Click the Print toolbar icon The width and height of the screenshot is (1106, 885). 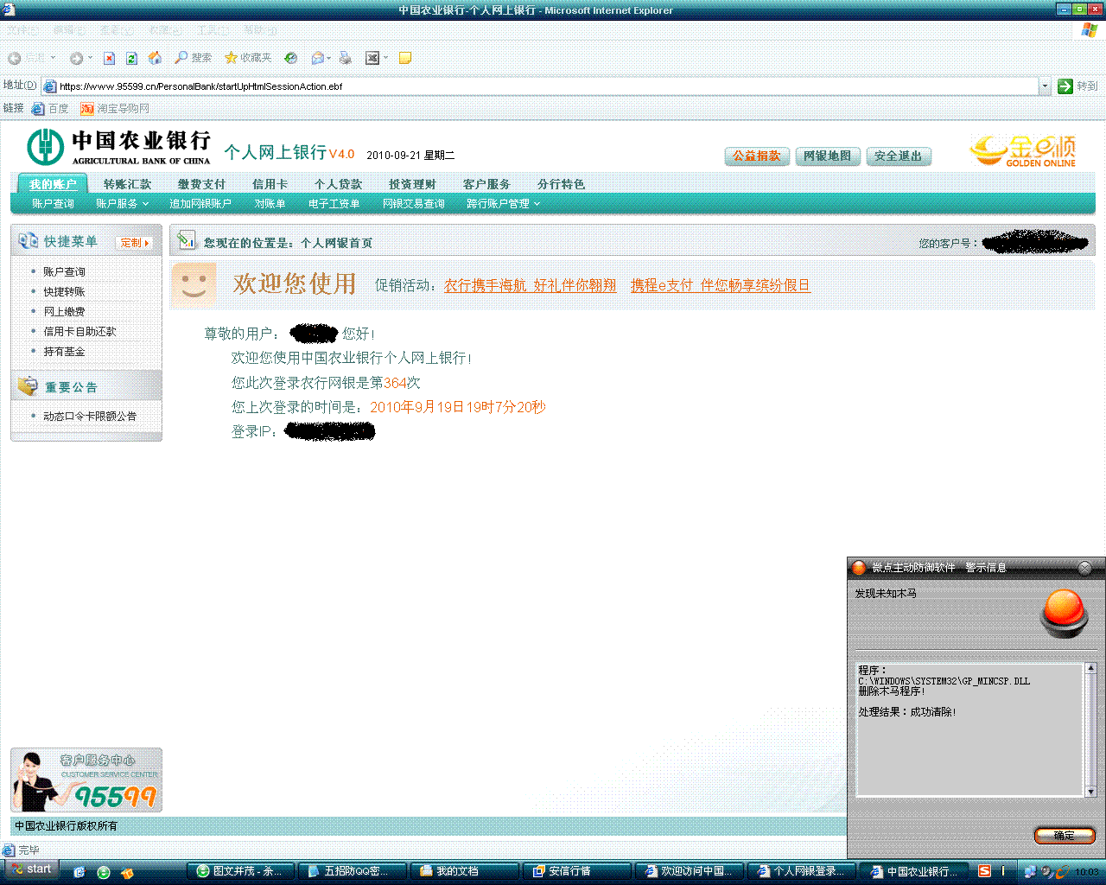346,58
